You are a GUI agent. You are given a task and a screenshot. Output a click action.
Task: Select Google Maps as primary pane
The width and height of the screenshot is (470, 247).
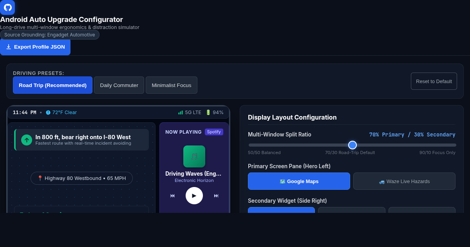(299, 181)
